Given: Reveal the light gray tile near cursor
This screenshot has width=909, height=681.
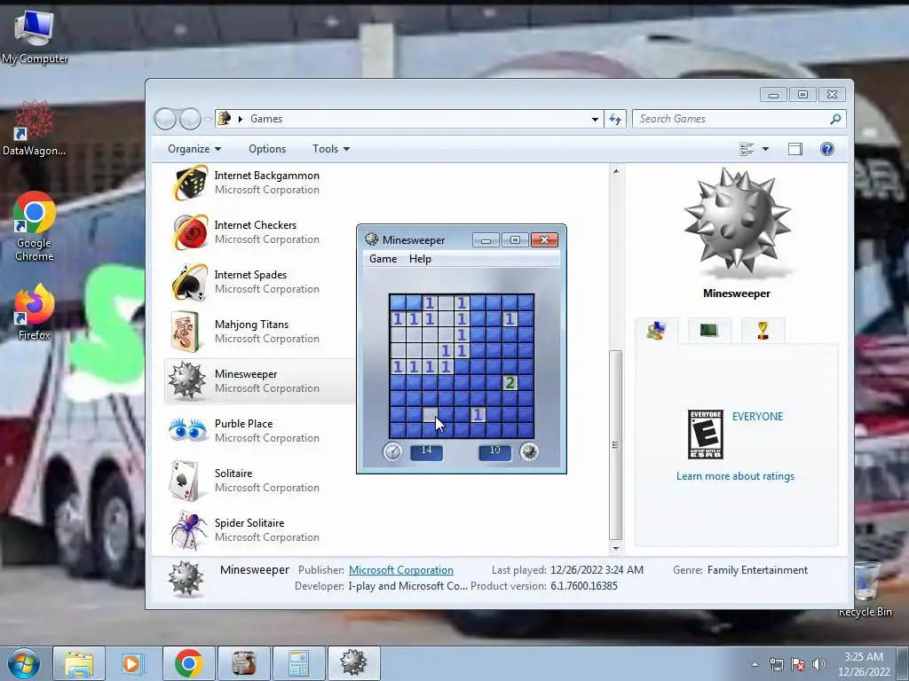Looking at the screenshot, I should 430,414.
